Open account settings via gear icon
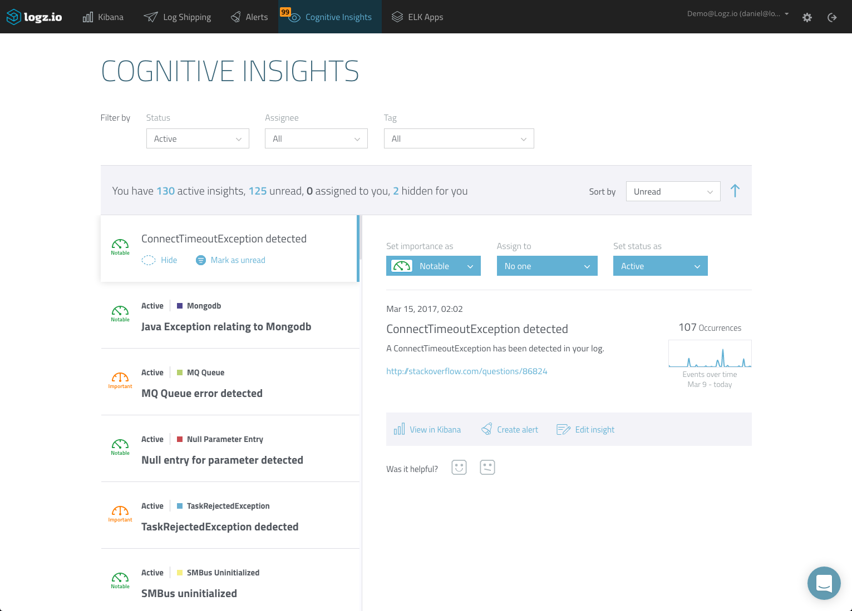852x611 pixels. [807, 17]
